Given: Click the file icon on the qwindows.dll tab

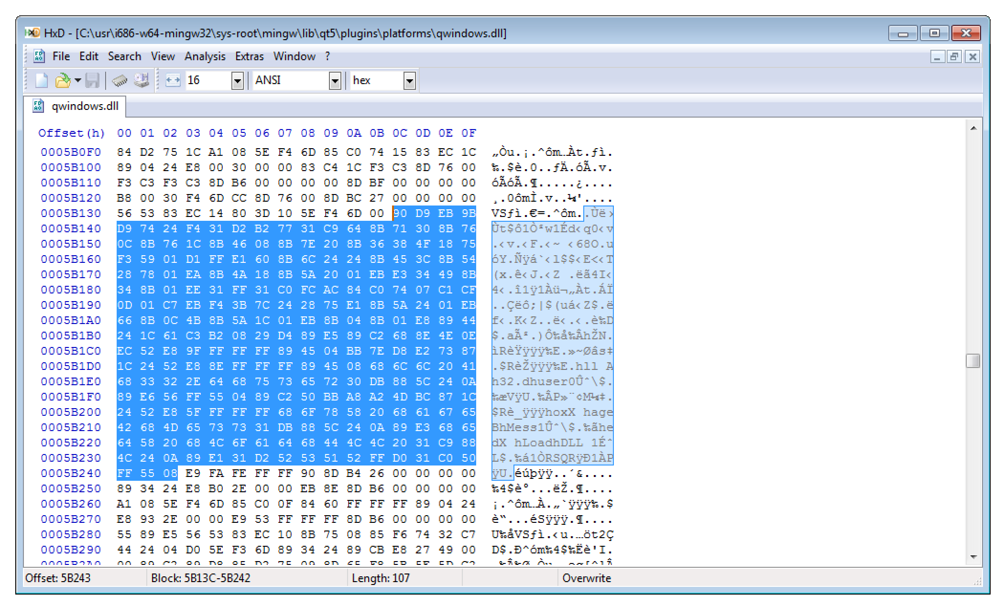Looking at the screenshot, I should coord(38,106).
